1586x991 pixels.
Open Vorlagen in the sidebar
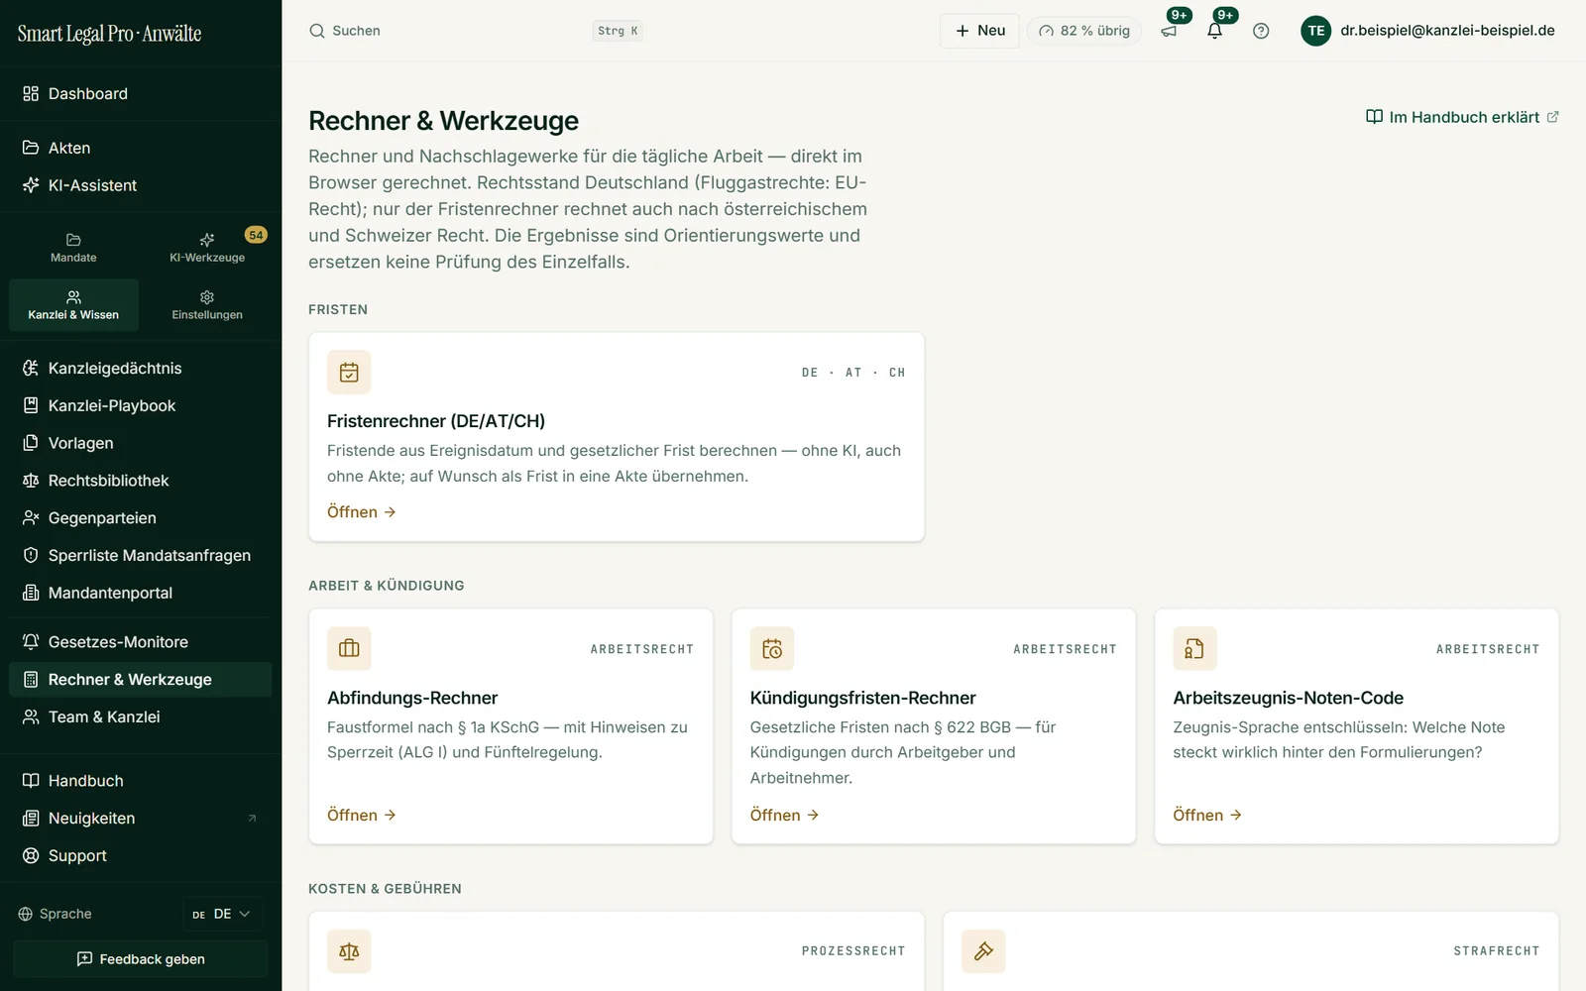[x=141, y=443]
